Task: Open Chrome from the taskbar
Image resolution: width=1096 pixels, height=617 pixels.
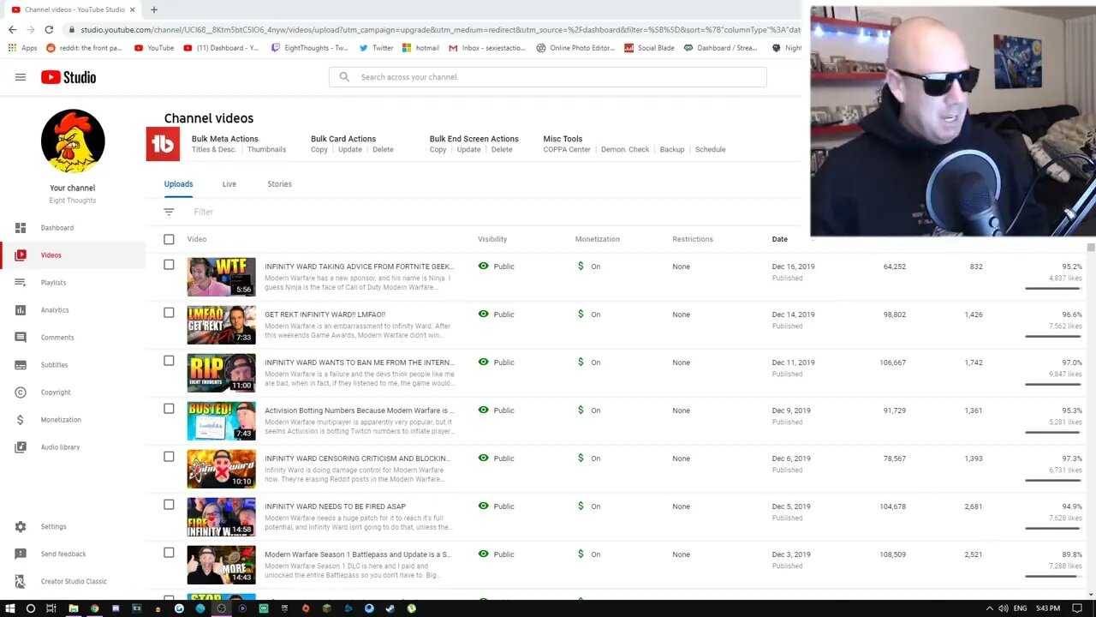Action: pyautogui.click(x=95, y=608)
